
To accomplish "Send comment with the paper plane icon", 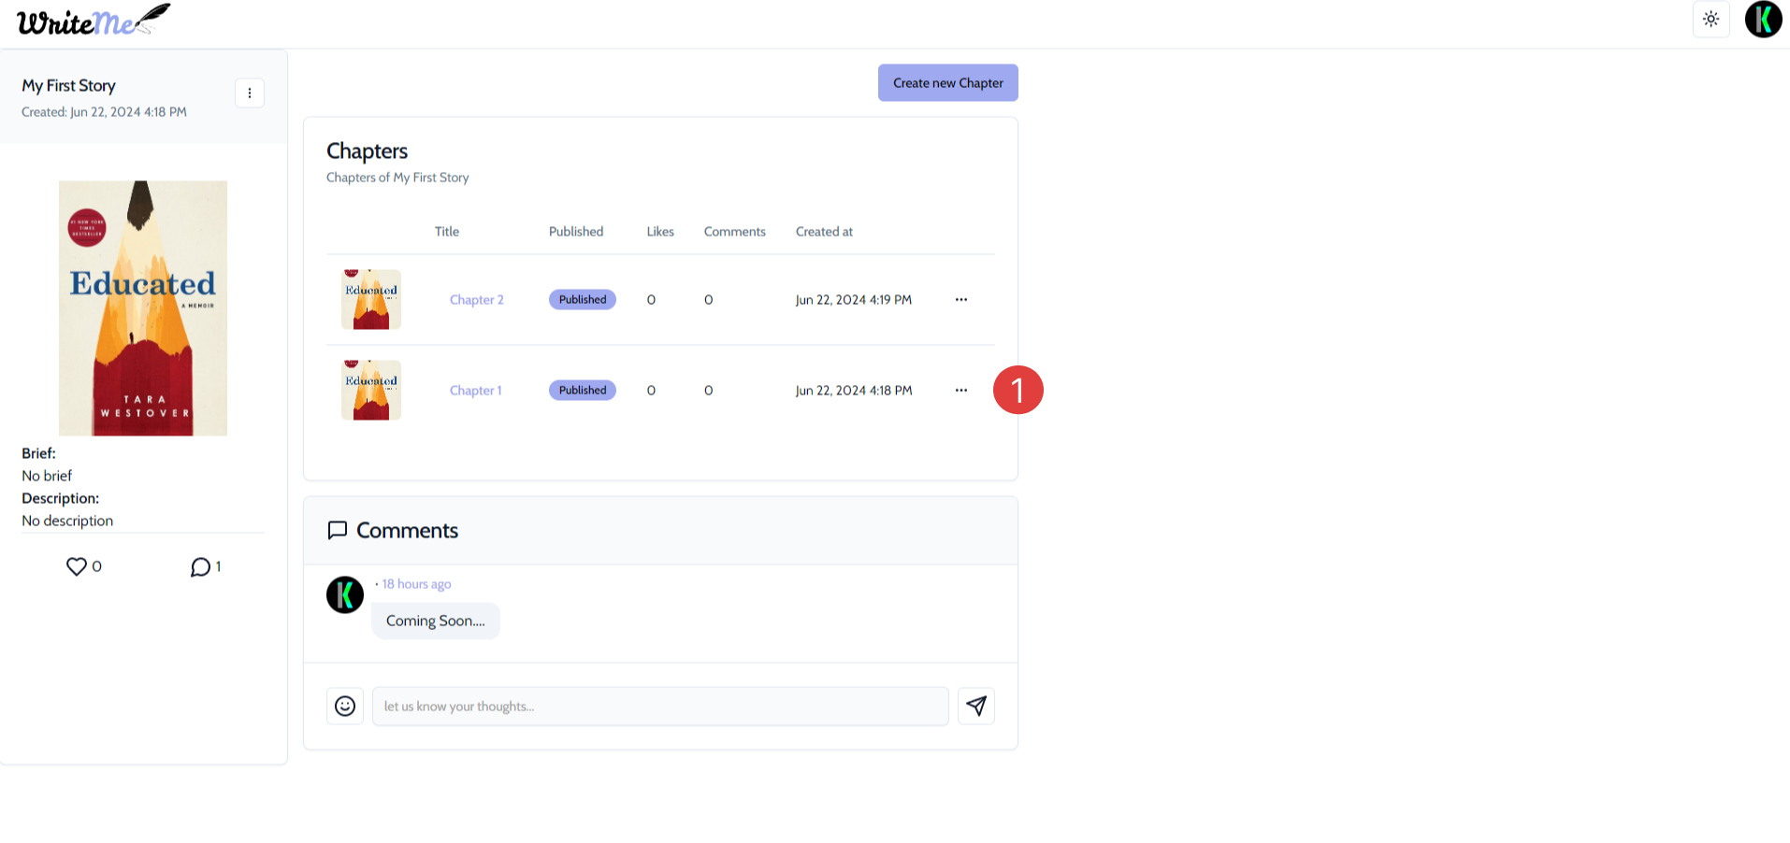I will [x=975, y=707].
